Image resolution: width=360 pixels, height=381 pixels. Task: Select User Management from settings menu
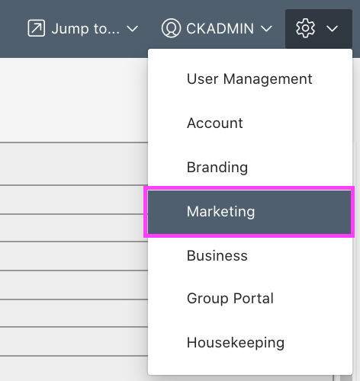coord(250,79)
